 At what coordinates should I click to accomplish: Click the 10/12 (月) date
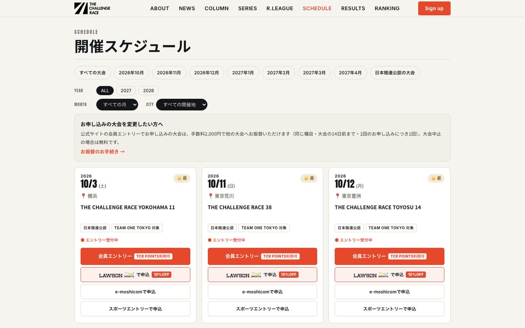click(x=349, y=184)
